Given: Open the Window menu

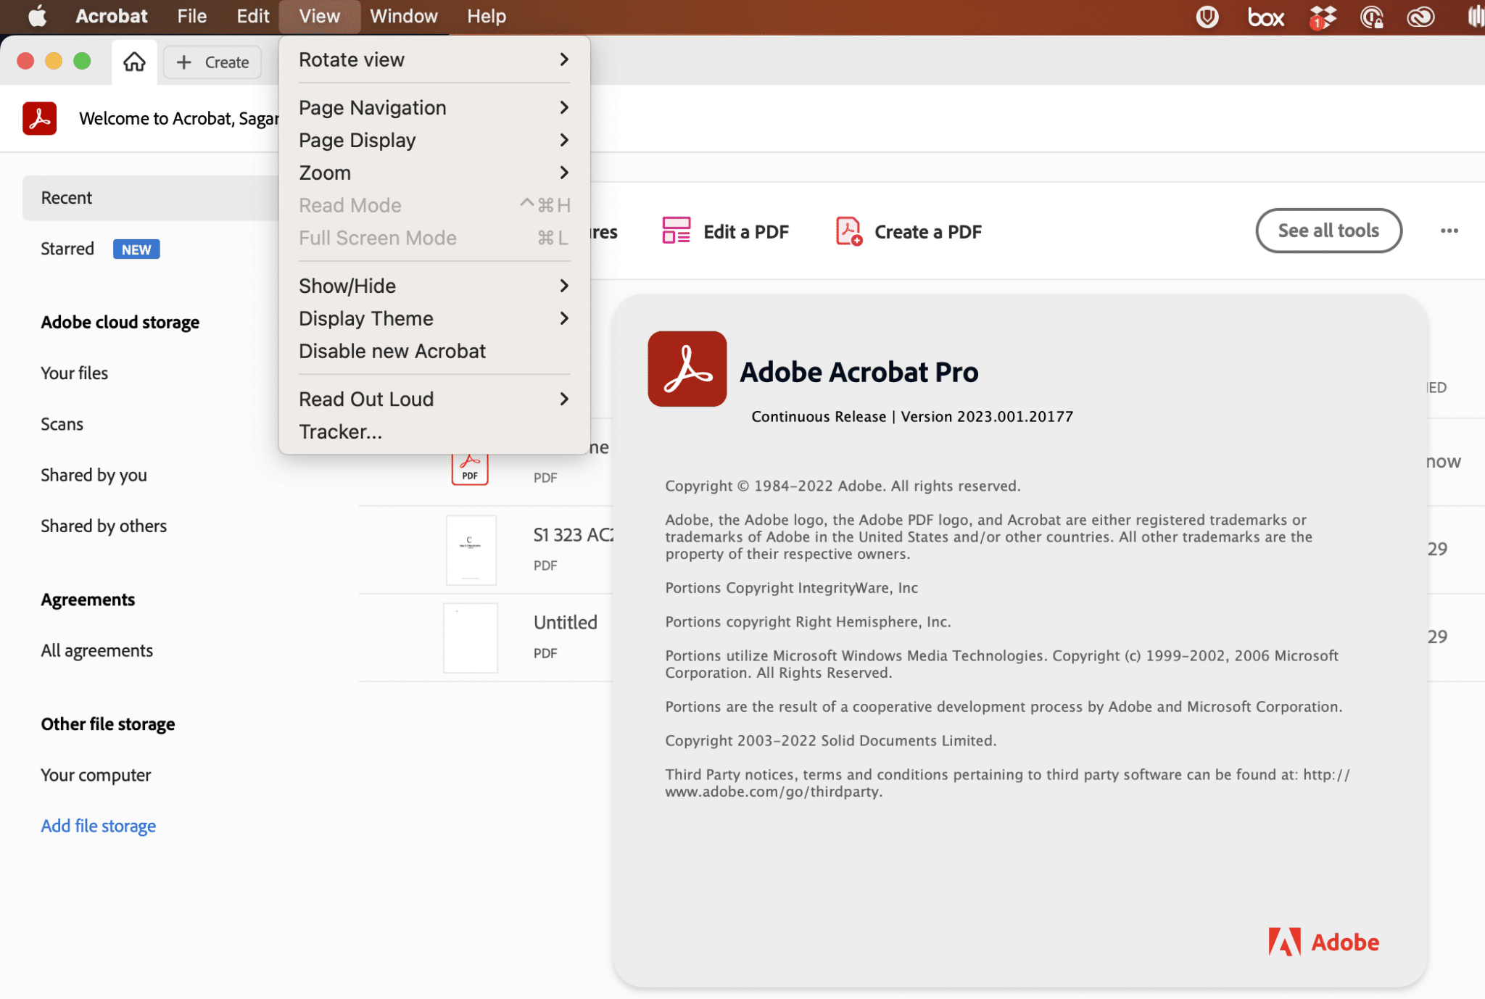Looking at the screenshot, I should pos(404,16).
